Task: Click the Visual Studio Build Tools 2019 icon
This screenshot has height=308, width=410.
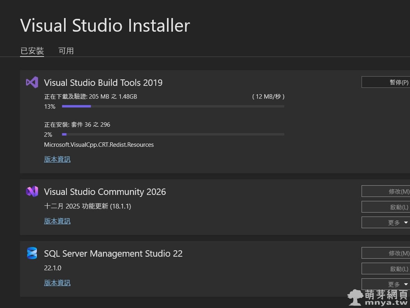Action: pos(32,82)
